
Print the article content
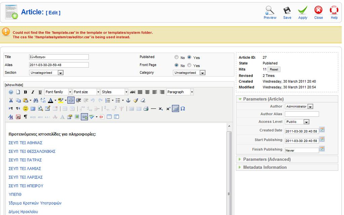[146, 109]
